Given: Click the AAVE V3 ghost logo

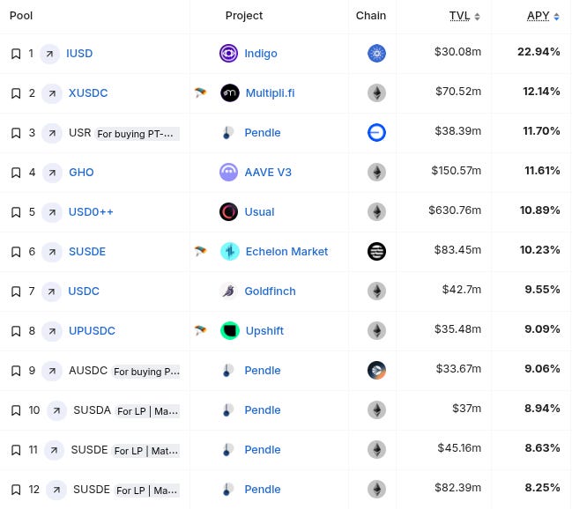Looking at the screenshot, I should pyautogui.click(x=229, y=172).
